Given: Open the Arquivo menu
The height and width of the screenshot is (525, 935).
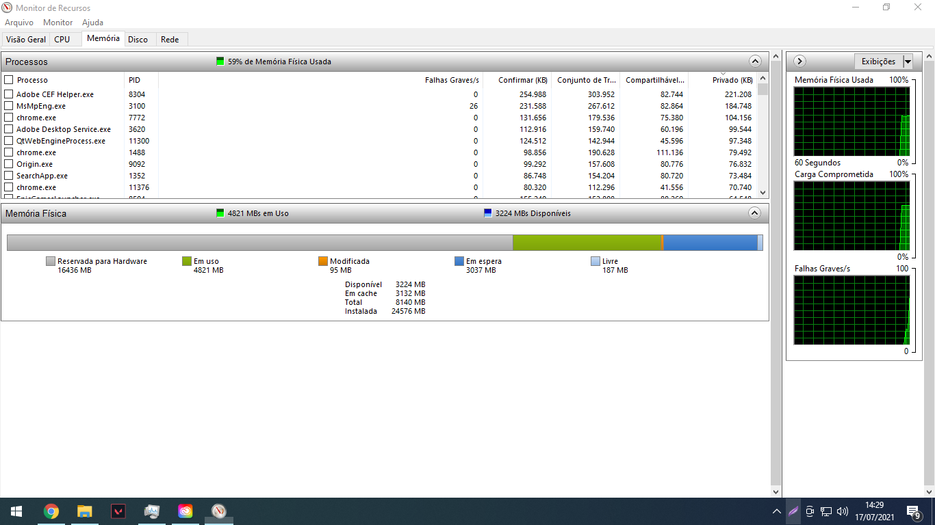Looking at the screenshot, I should [19, 23].
